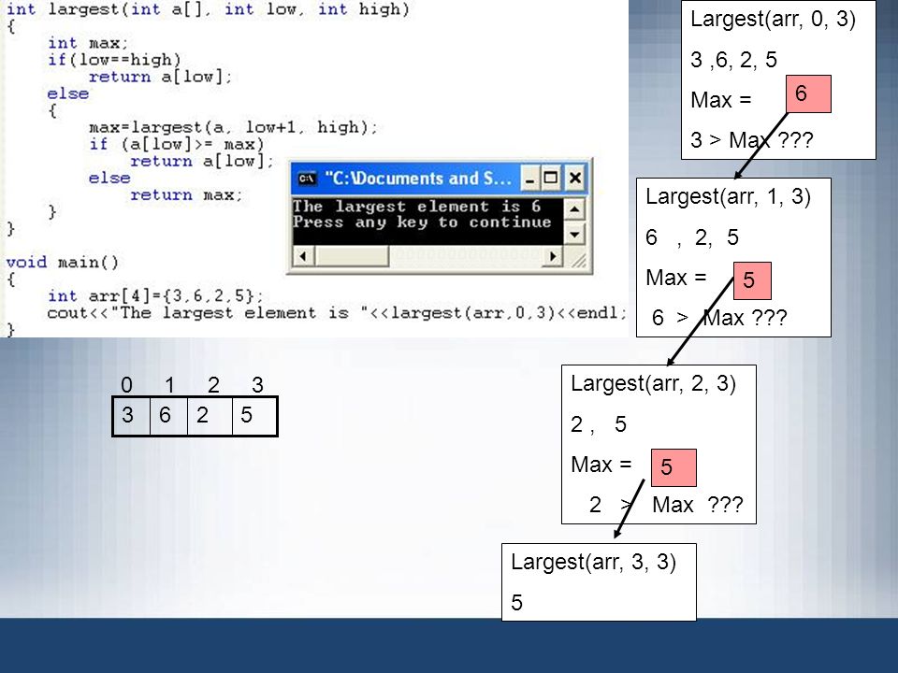Click the code line "return max;"
The image size is (898, 673).
[186, 195]
